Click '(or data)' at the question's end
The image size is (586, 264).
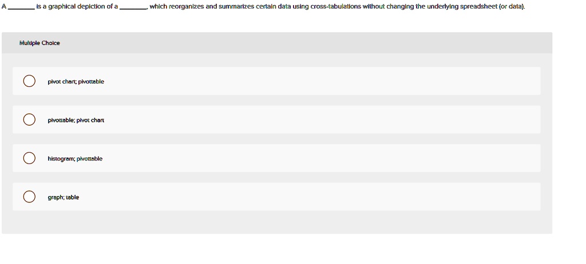click(x=512, y=7)
